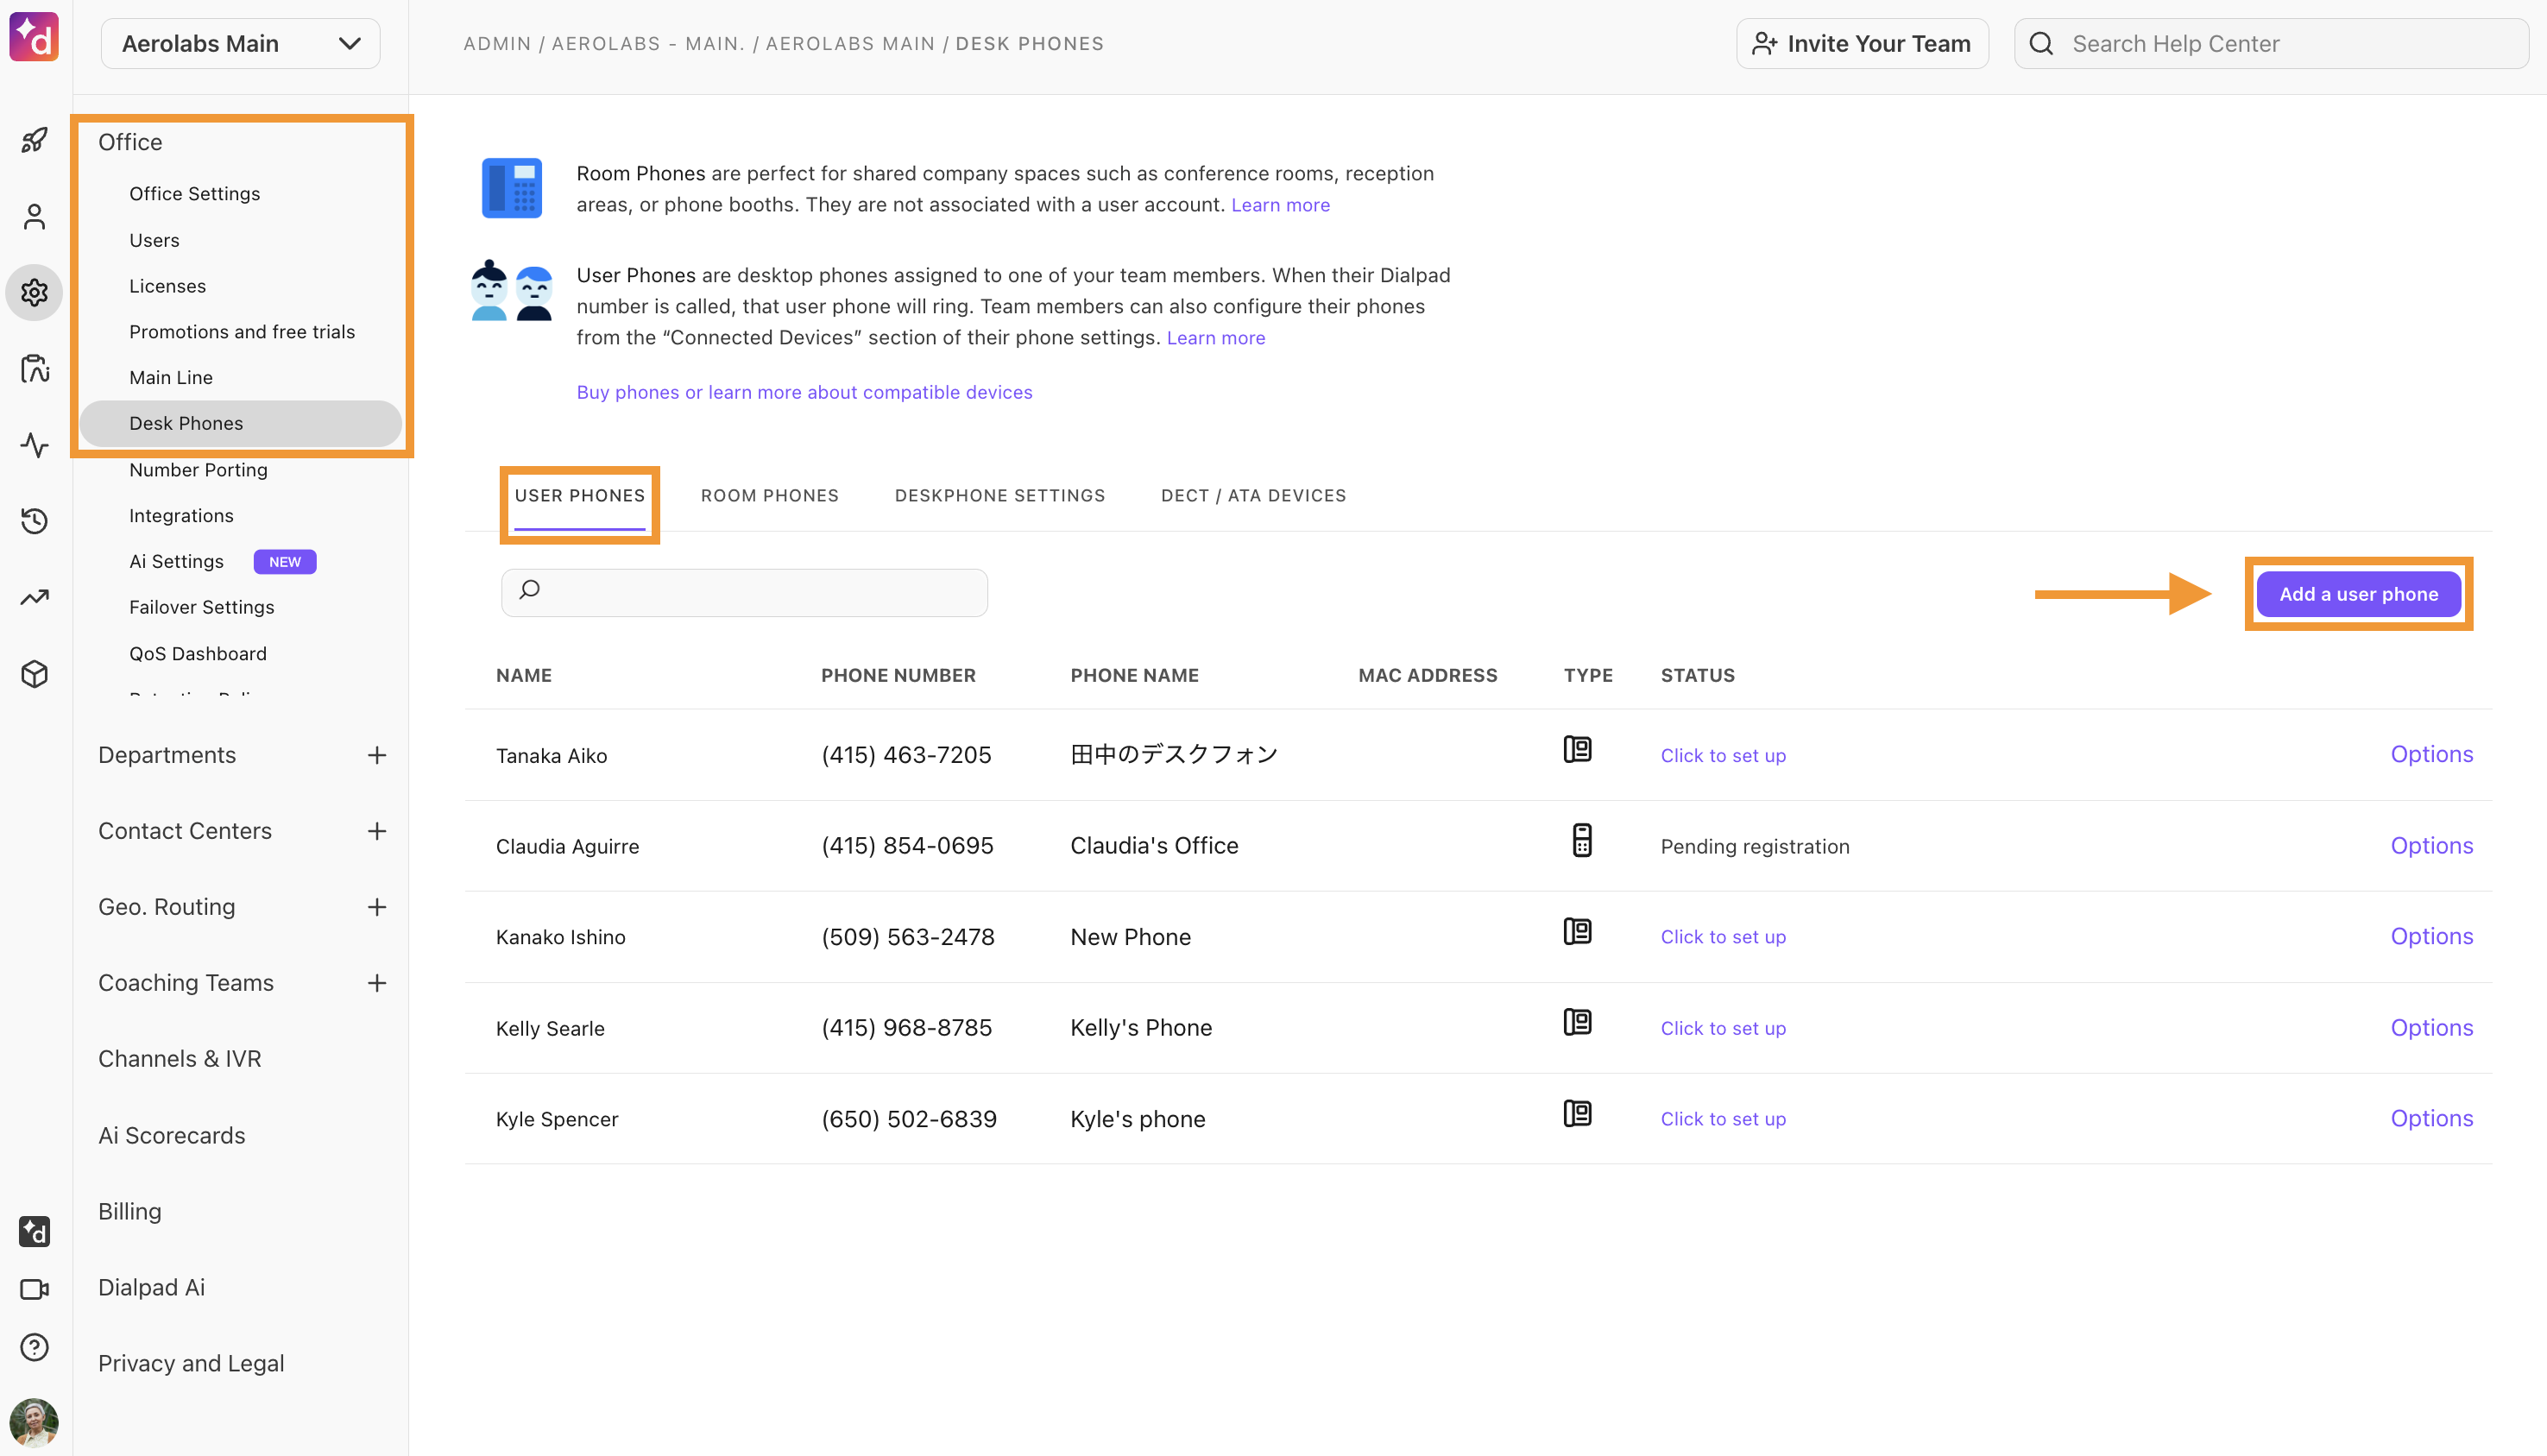Expand Contact Centers with the plus icon

(x=377, y=831)
